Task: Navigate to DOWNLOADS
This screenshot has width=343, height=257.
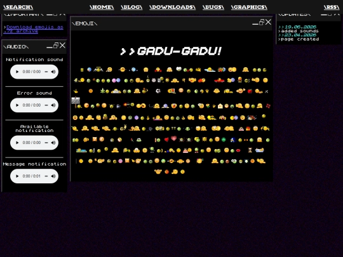Action: [172, 7]
